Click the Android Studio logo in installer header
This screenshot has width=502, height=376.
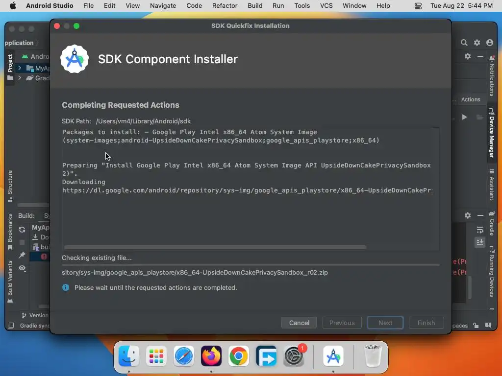click(75, 59)
